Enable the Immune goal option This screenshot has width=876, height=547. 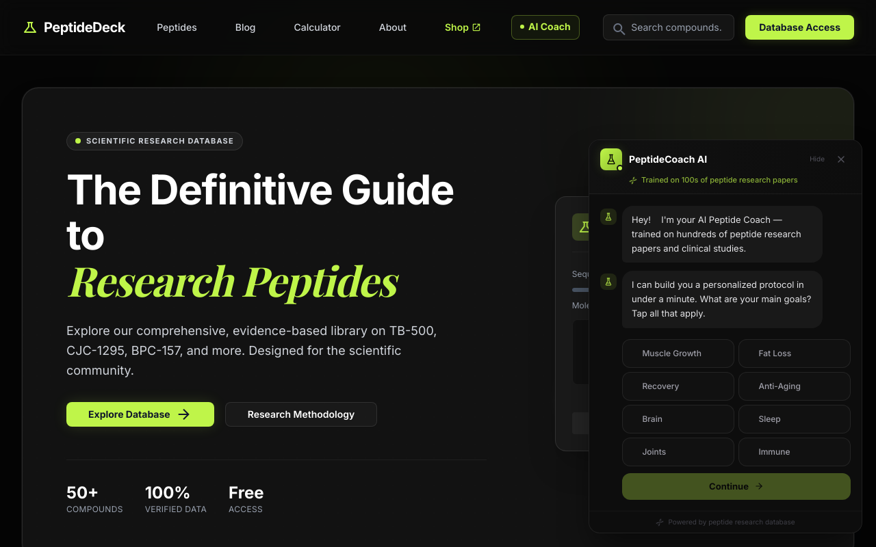click(794, 452)
